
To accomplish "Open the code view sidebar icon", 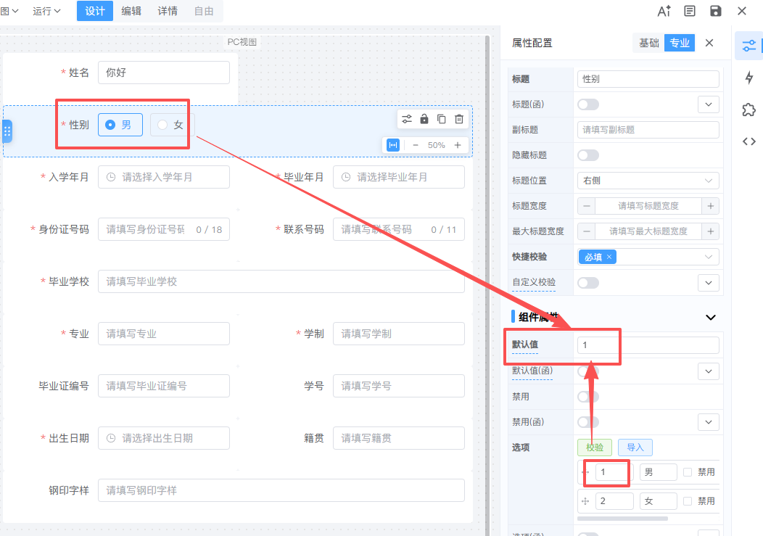I will click(x=749, y=141).
